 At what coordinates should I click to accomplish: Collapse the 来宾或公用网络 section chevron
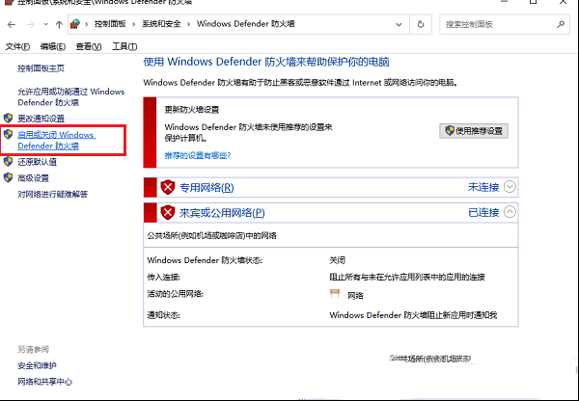tap(510, 212)
